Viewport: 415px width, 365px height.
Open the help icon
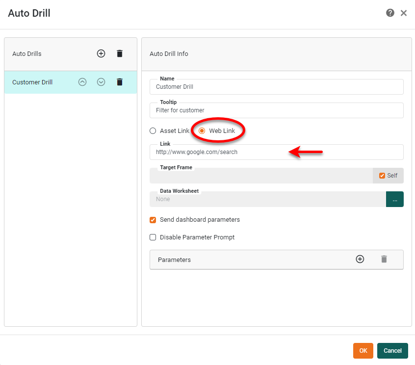point(390,13)
